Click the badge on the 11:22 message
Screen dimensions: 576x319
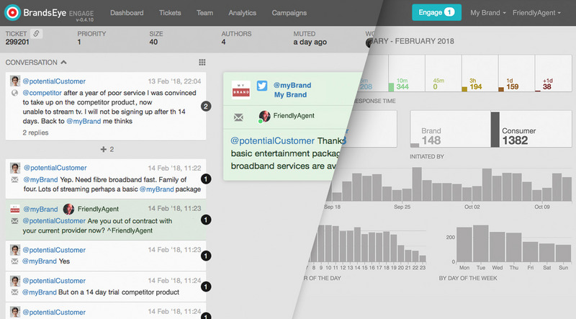click(206, 179)
